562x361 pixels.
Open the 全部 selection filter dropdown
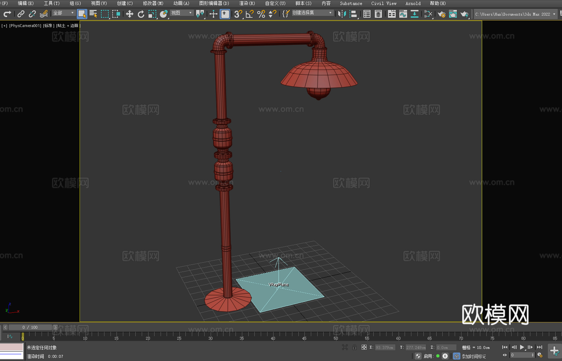pyautogui.click(x=64, y=13)
